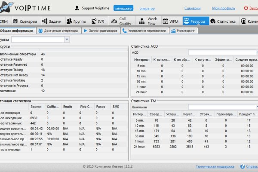Open the Сценарии module icon
258x172 pixels.
click(x=16, y=21)
